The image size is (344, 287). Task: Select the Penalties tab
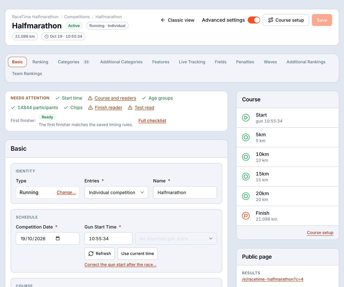tap(245, 62)
